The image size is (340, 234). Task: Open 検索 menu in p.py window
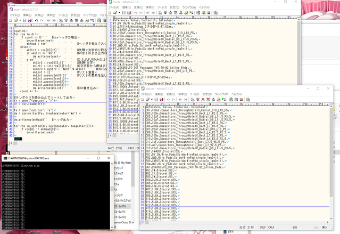[x=51, y=15]
